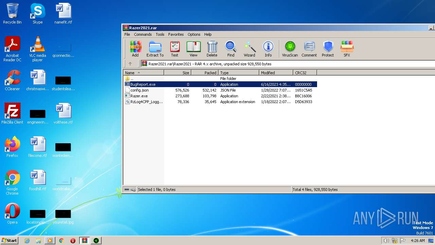This screenshot has height=245, width=435.
Task: Open the View toolbar icon
Action: [193, 49]
